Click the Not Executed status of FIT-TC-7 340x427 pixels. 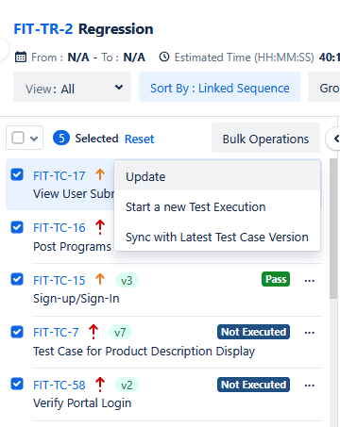tap(253, 332)
